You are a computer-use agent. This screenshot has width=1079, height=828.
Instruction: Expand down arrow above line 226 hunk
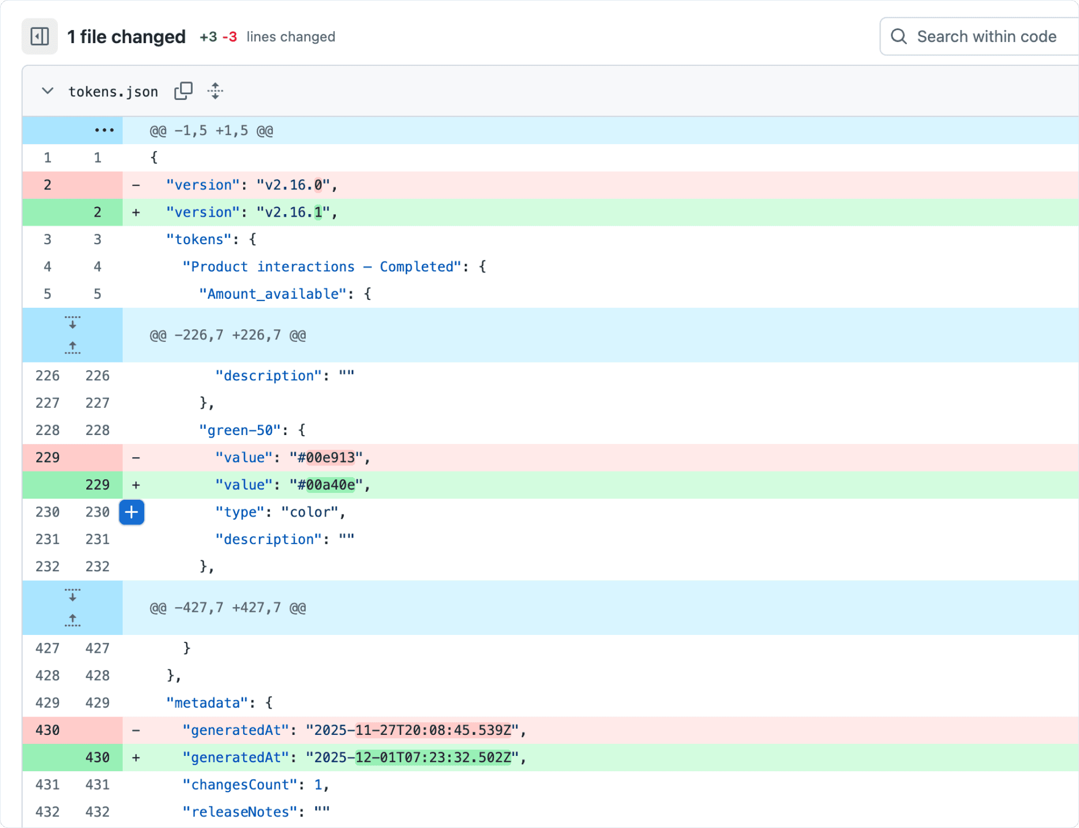(x=73, y=322)
